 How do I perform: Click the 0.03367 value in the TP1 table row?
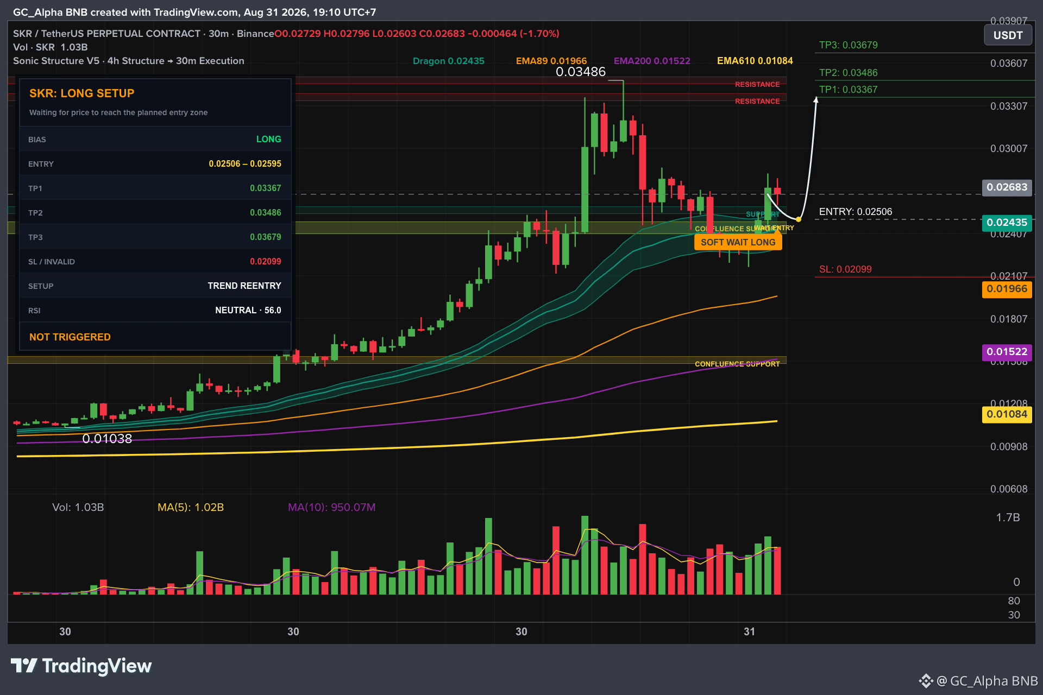pos(266,188)
